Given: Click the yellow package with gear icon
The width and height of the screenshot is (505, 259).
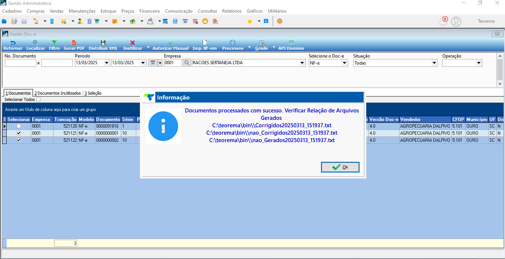Looking at the screenshot, I should pos(63,21).
